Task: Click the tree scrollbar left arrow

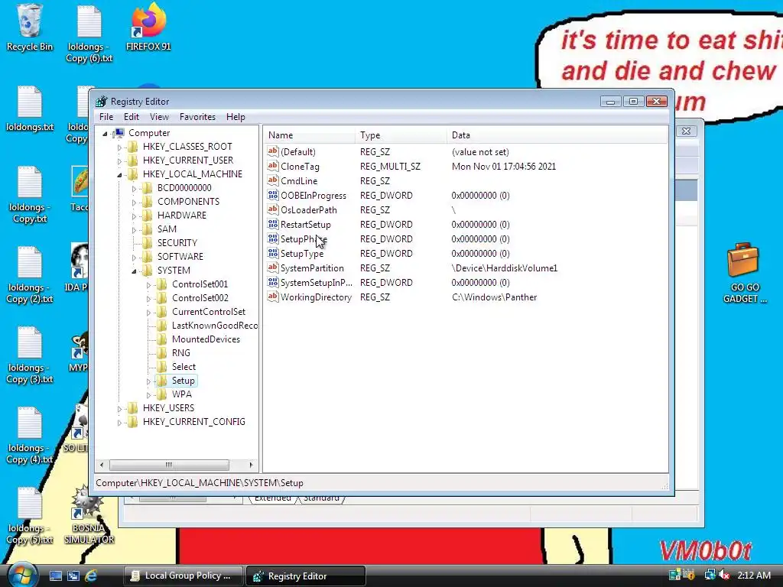Action: [x=102, y=465]
